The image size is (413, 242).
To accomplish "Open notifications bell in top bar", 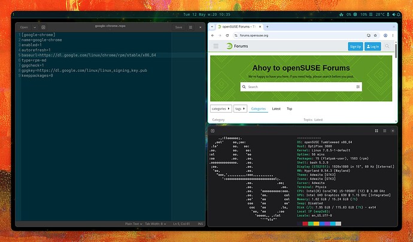I will click(x=399, y=14).
